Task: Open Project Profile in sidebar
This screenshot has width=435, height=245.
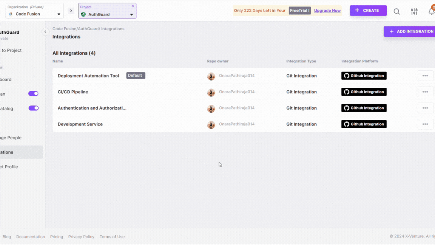Action: click(9, 167)
